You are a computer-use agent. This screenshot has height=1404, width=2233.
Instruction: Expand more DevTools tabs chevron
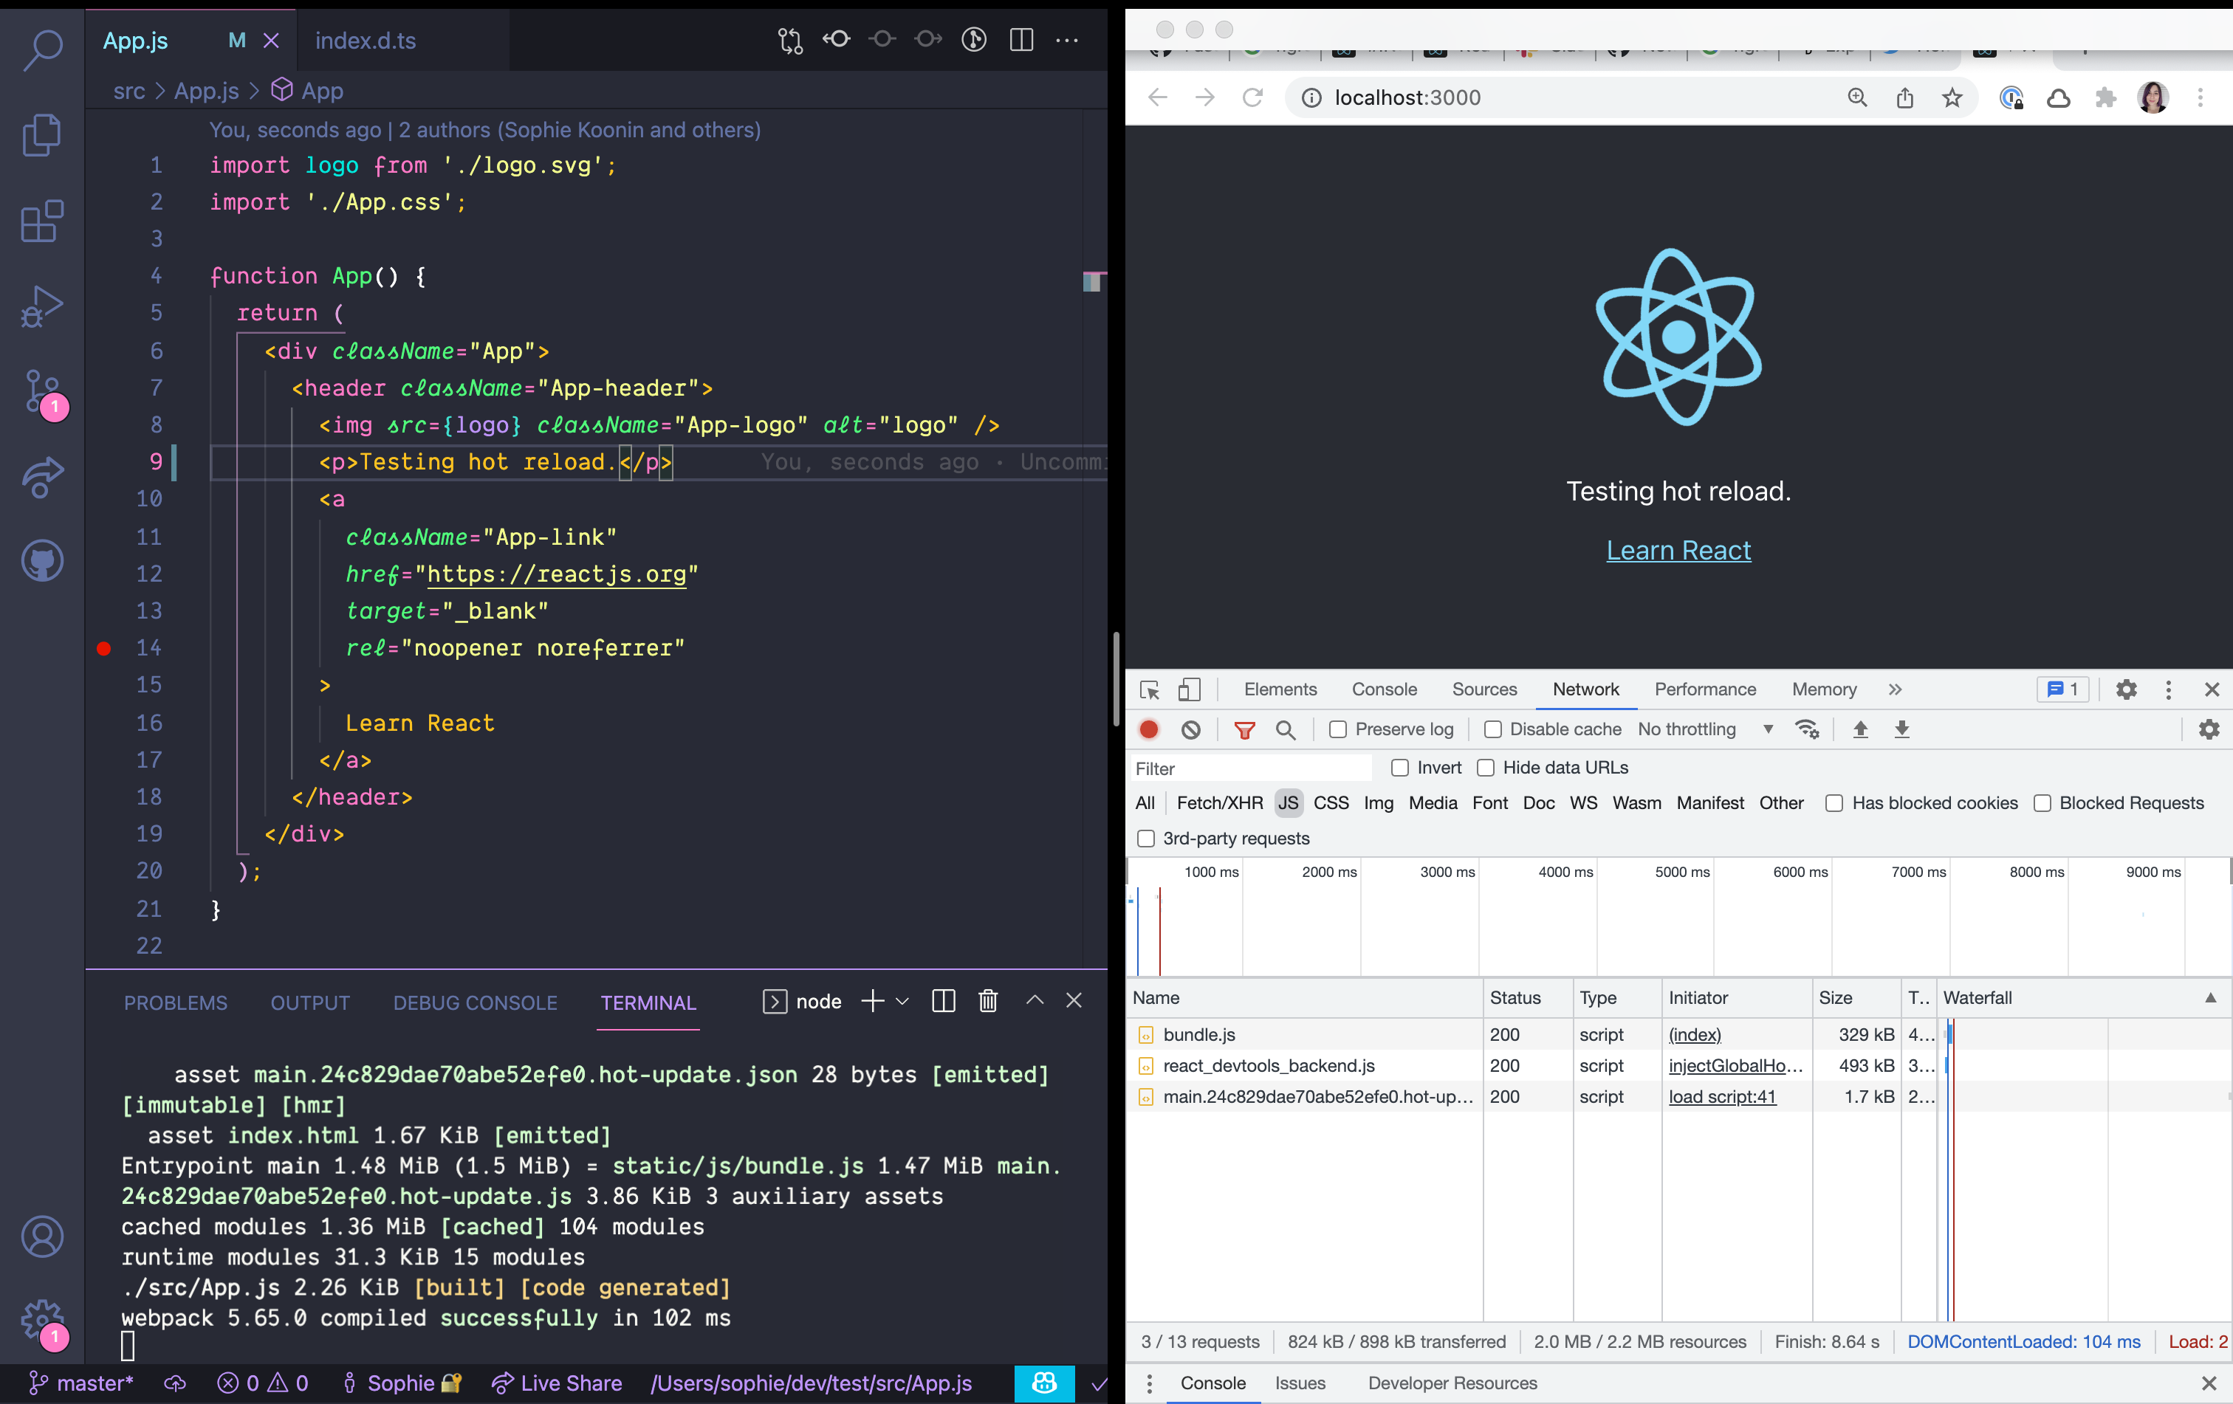(1895, 689)
